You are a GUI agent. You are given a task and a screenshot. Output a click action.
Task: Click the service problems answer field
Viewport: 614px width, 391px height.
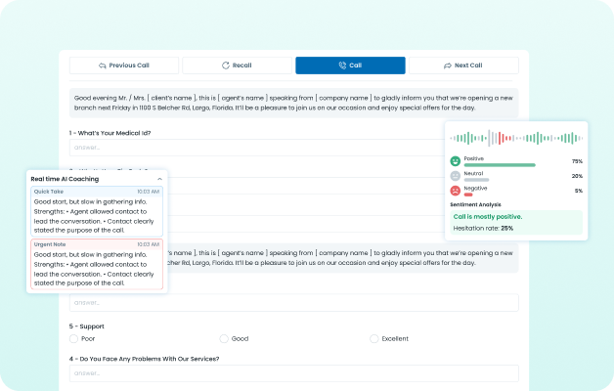click(x=293, y=373)
